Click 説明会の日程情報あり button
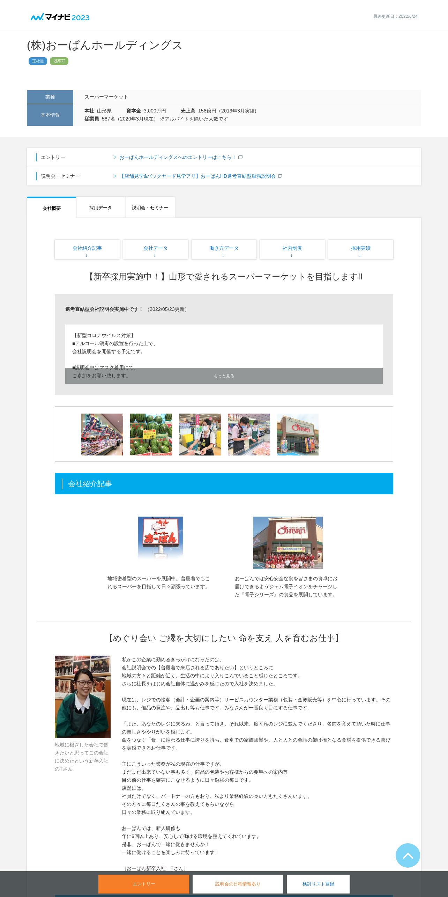Viewport: 448px width, 897px height. tap(238, 884)
